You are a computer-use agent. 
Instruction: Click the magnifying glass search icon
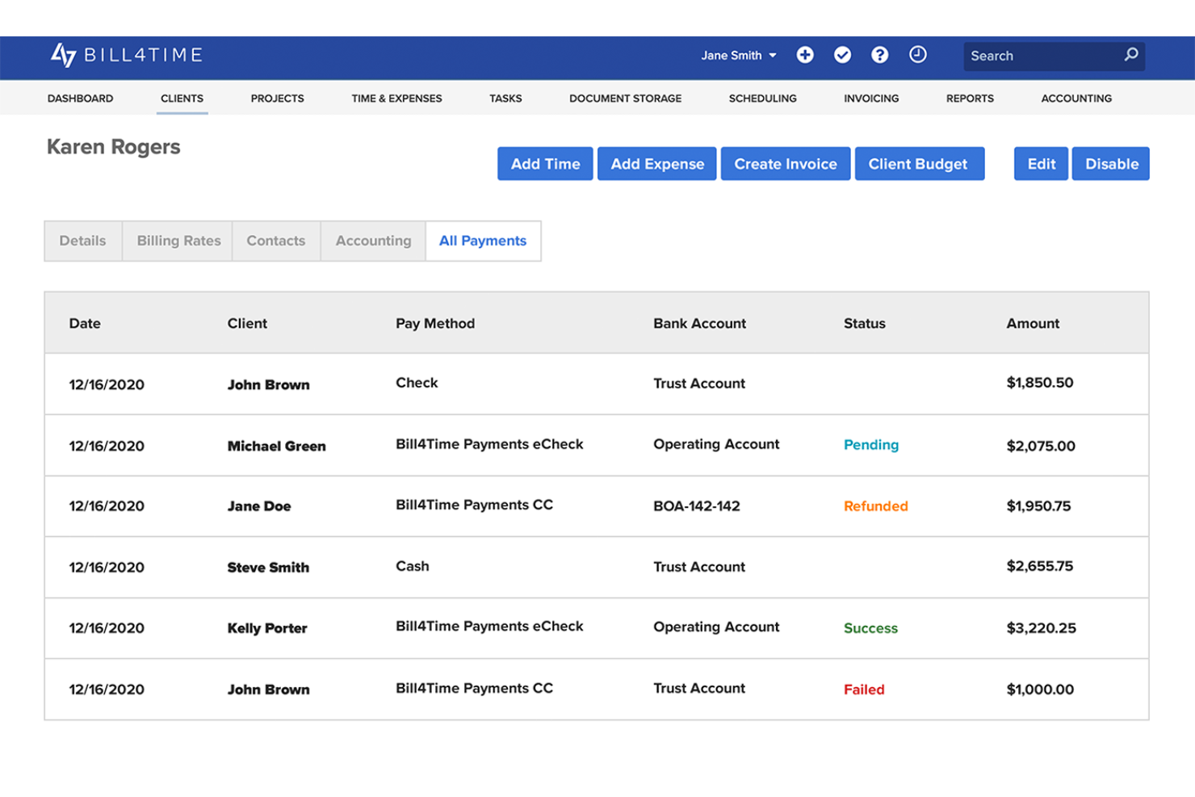tap(1131, 55)
